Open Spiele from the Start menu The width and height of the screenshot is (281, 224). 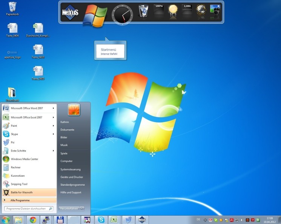click(64, 153)
